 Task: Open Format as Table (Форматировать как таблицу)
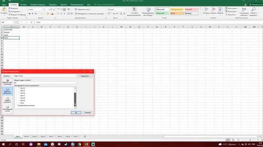pyautogui.click(x=148, y=12)
